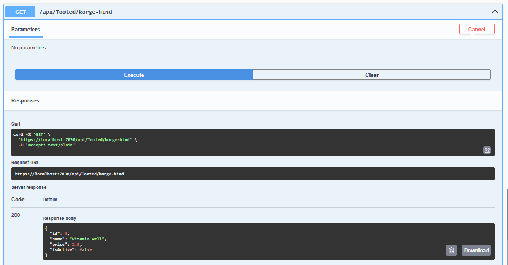Download the response body
The width and height of the screenshot is (508, 265).
pyautogui.click(x=476, y=250)
